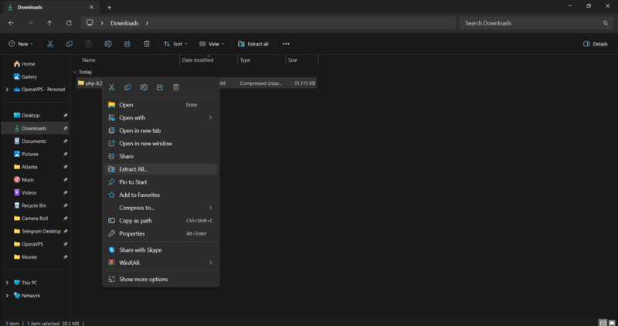This screenshot has width=618, height=326.
Task: Expand the This PC tree node
Action: pyautogui.click(x=7, y=283)
